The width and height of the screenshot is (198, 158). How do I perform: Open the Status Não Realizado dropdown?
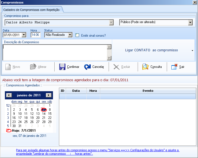[x=70, y=35]
